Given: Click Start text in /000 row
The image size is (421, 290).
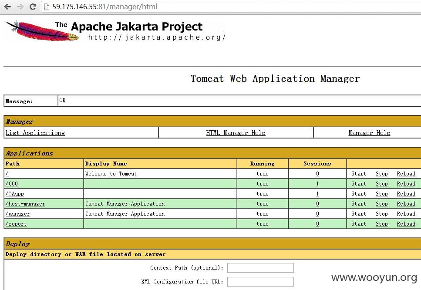Looking at the screenshot, I should tap(359, 184).
